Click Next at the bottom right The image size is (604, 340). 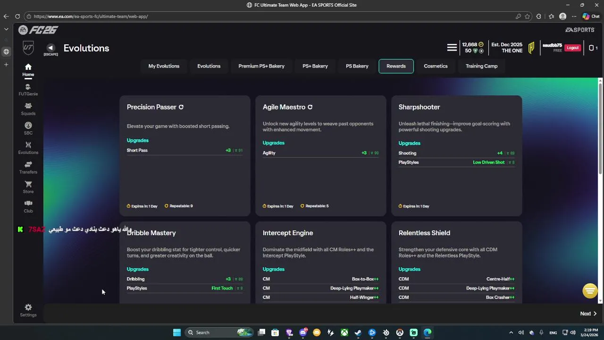(588, 314)
